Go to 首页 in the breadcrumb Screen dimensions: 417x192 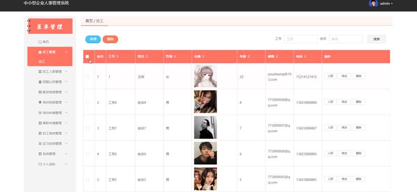(x=89, y=21)
